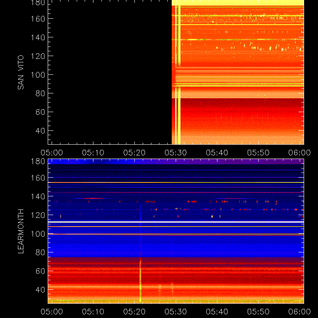The height and width of the screenshot is (318, 318).
Task: Click 05:50 label under San Vito plot
Action: [258, 153]
